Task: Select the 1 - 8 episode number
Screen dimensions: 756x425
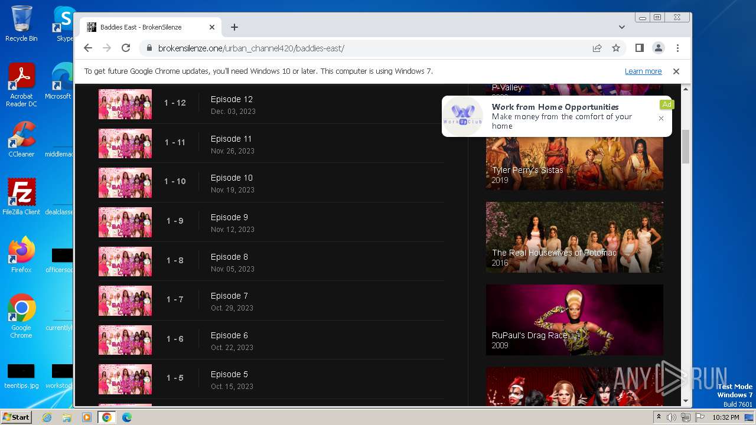Action: click(x=175, y=260)
